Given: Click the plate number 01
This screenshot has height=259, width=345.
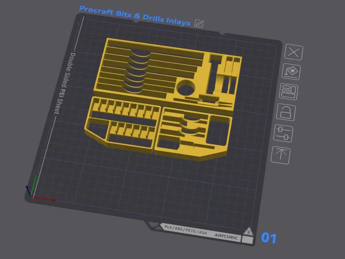Looking at the screenshot, I should (269, 238).
